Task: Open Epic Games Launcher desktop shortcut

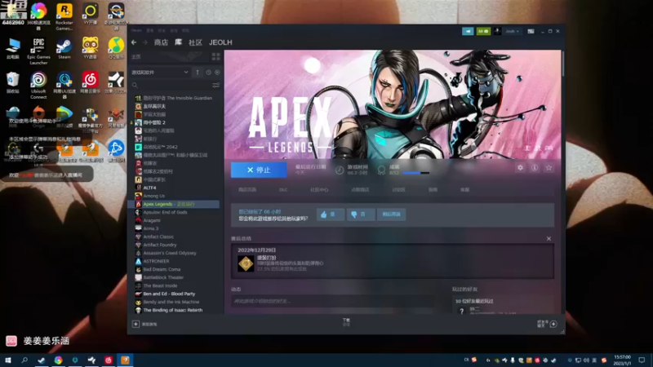Action: coord(38,51)
